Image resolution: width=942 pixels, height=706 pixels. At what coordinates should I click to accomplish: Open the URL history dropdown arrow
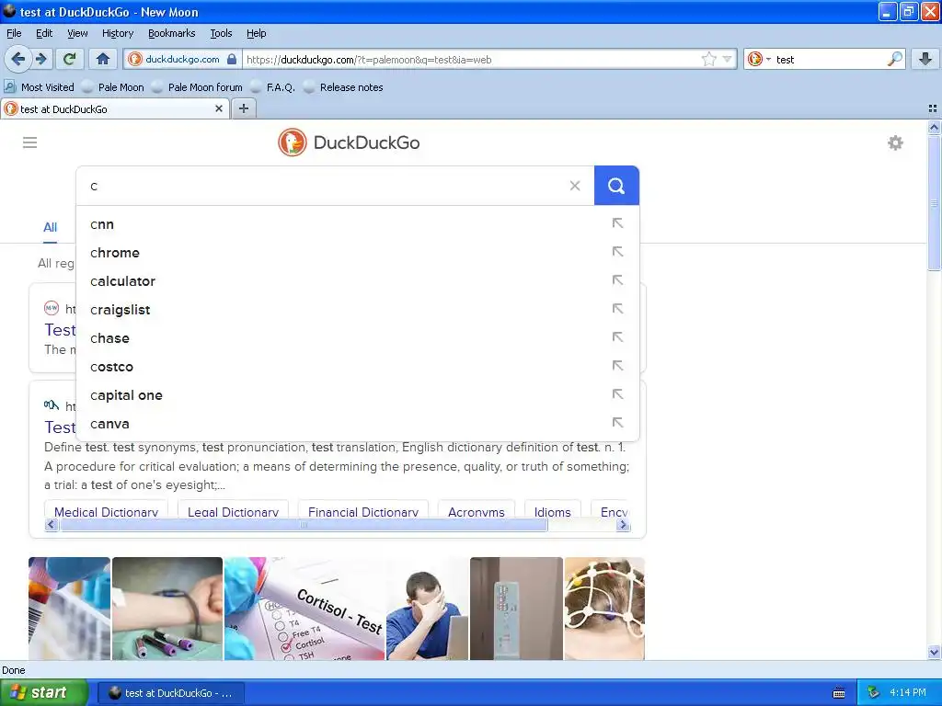pos(728,59)
